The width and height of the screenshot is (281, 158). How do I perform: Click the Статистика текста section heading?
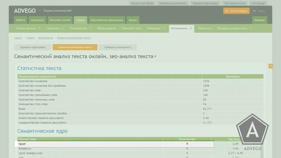coord(40,68)
